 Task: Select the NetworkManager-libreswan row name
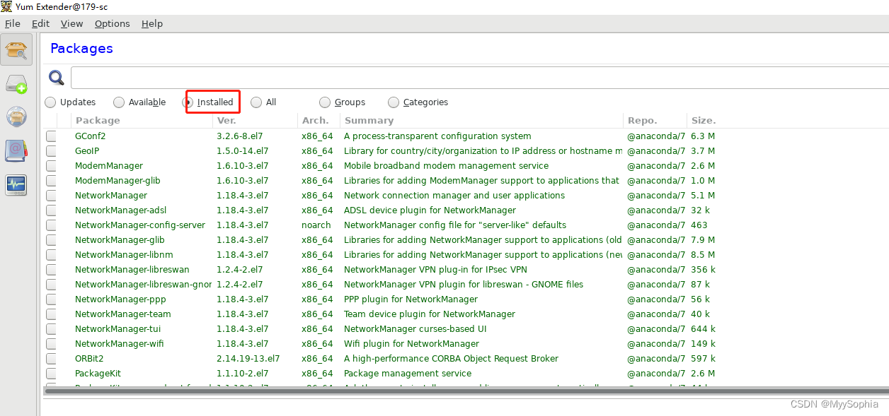pos(132,270)
